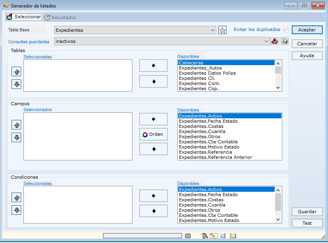This screenshot has height=243, width=328.
Task: Toggle the Evitar los duplicados checkbox
Action: pyautogui.click(x=286, y=30)
